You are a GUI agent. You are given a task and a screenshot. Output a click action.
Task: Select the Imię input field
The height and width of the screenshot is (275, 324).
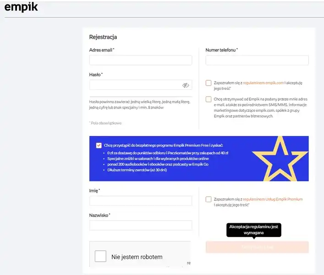point(141,201)
